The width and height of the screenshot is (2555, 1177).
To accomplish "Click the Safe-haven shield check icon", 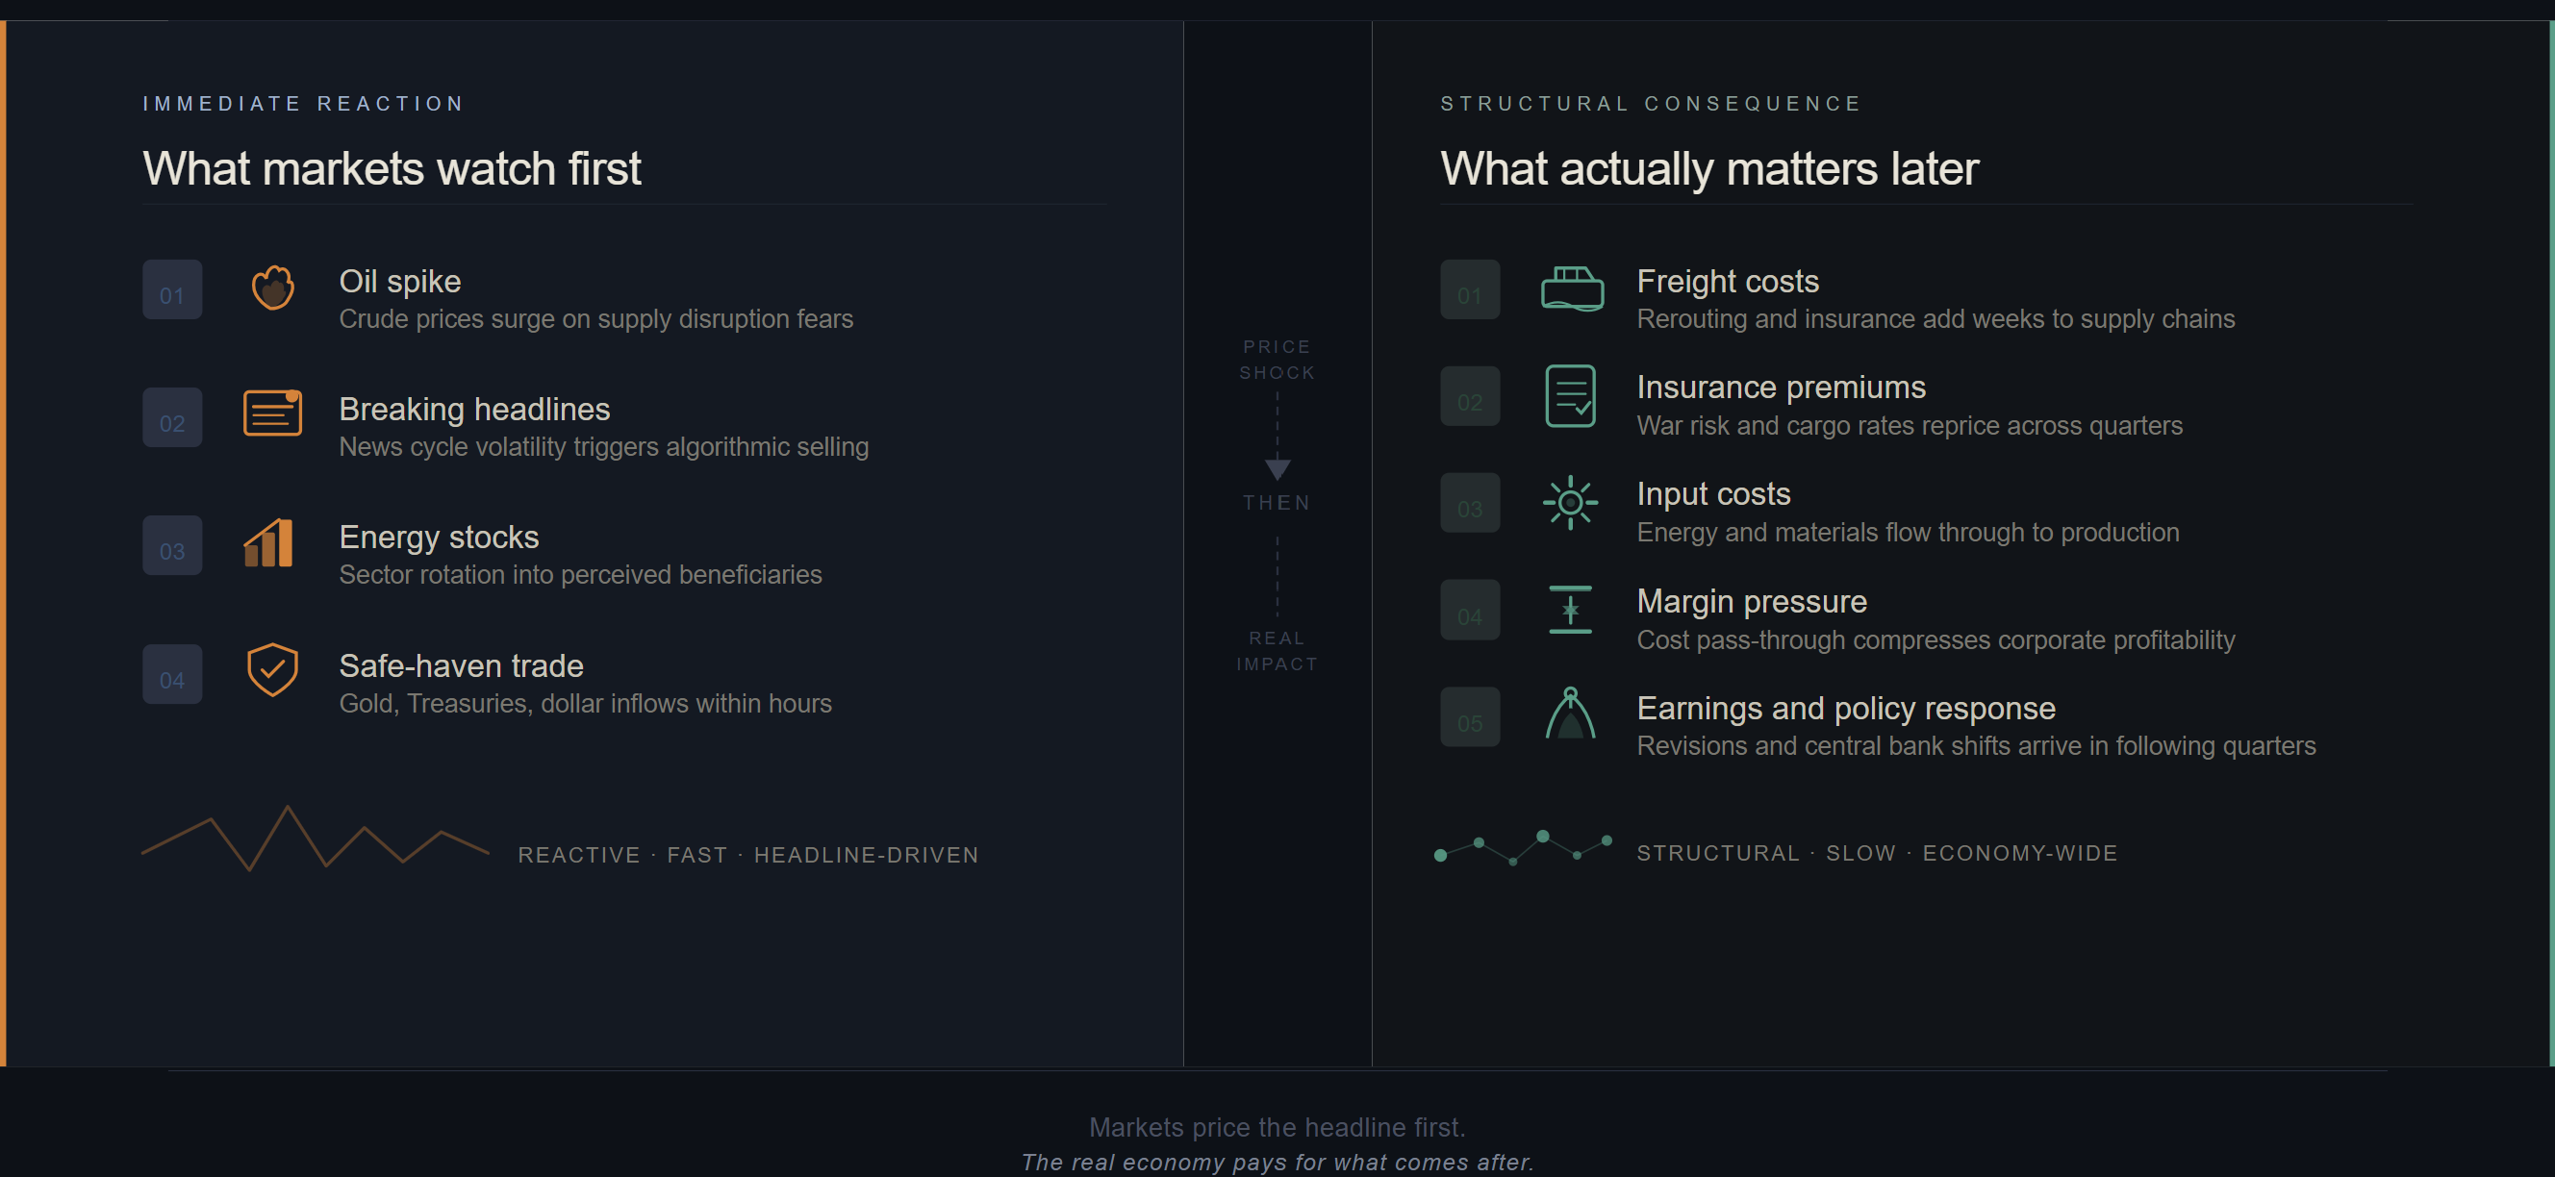I will (x=273, y=669).
